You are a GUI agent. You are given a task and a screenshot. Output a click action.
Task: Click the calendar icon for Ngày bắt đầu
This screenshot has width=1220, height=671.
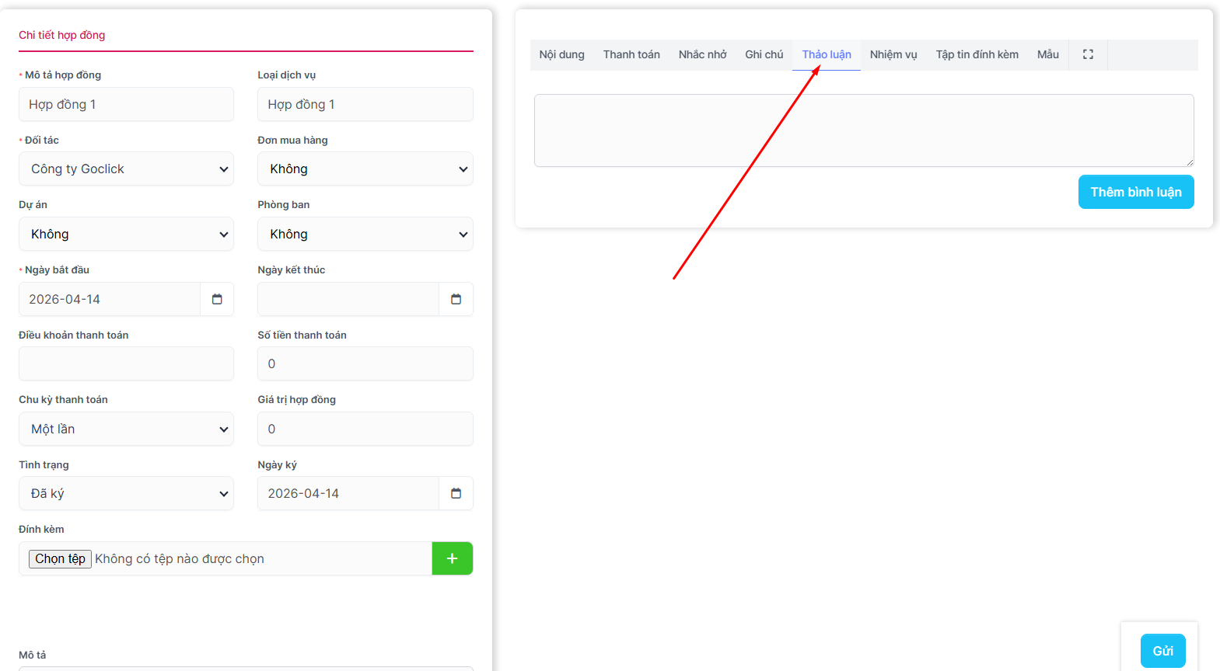click(217, 299)
